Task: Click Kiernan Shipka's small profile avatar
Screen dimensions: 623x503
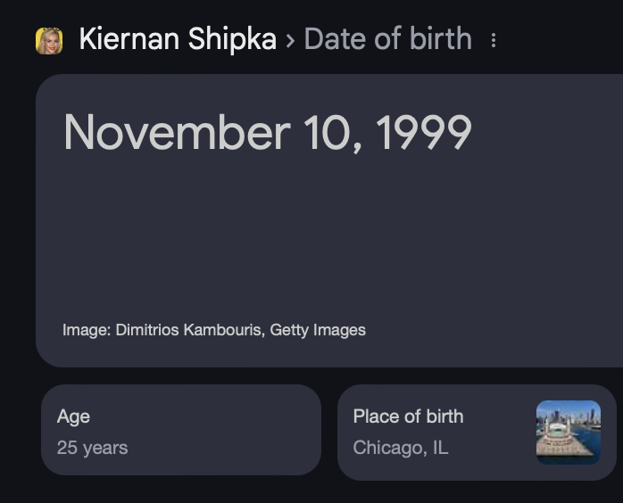Action: click(x=49, y=40)
